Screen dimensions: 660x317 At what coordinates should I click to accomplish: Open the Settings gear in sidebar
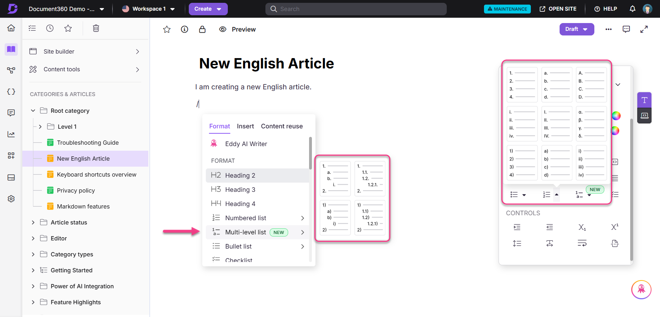pos(11,199)
